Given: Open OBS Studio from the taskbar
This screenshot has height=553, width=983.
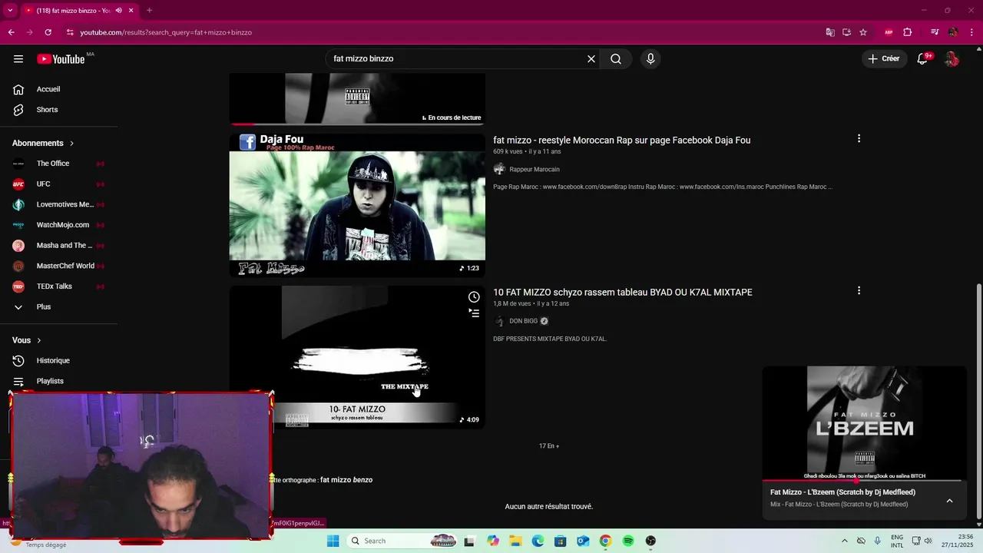Looking at the screenshot, I should pos(650,541).
